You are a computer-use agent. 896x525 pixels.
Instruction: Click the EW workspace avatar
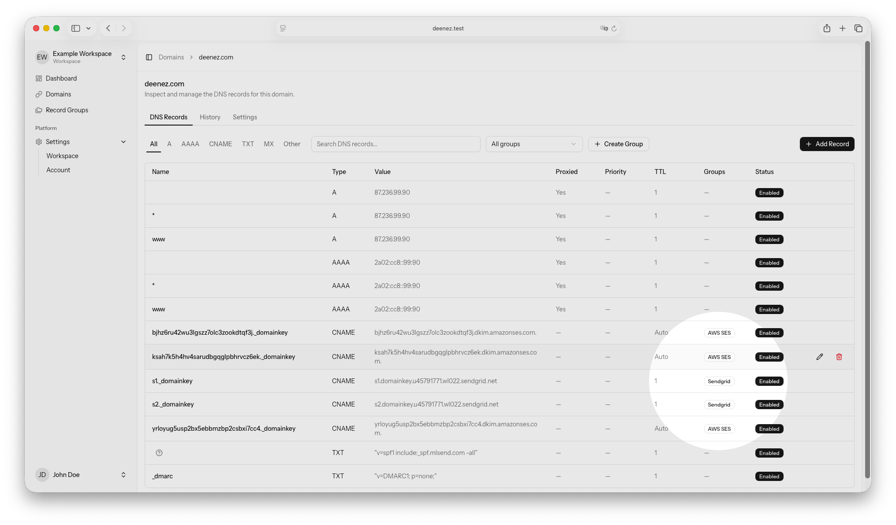point(42,57)
